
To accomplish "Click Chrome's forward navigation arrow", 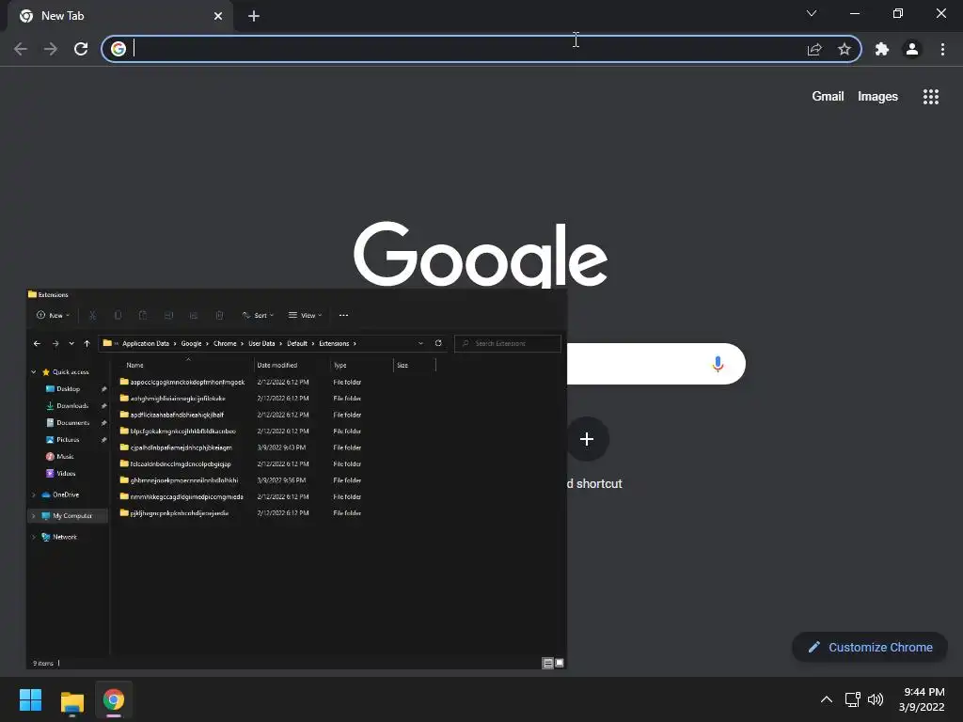I will click(x=51, y=49).
